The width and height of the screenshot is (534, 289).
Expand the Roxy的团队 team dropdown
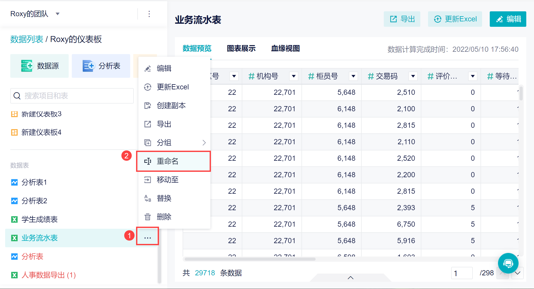click(58, 14)
